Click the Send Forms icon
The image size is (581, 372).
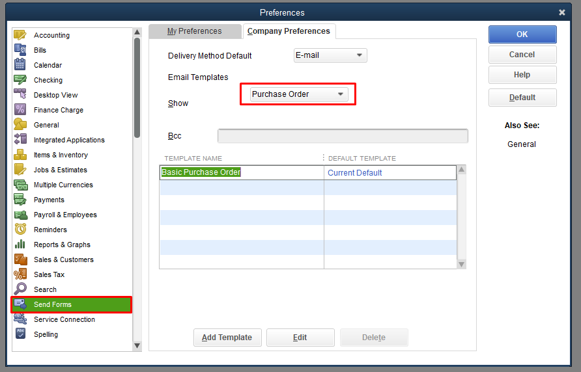click(20, 304)
